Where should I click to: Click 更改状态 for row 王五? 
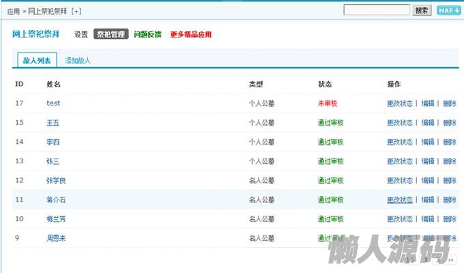pyautogui.click(x=400, y=123)
